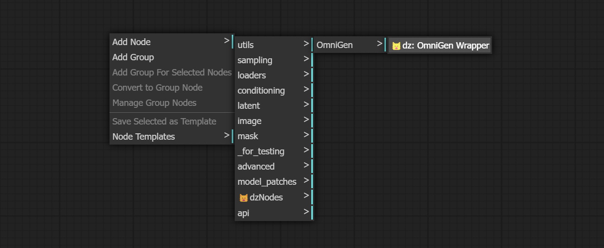
Task: Click the cat icon on OmniGen Wrapper
Action: (396, 46)
